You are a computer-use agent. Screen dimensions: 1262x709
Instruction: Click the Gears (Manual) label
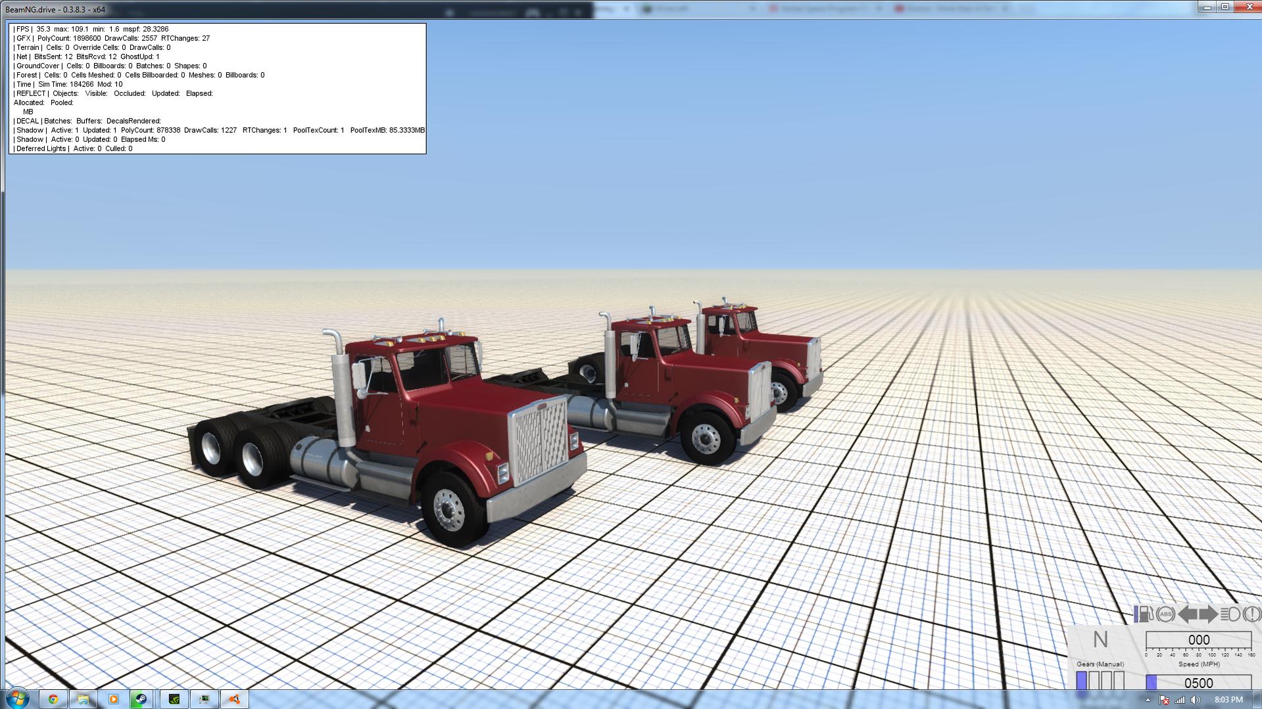coord(1100,664)
